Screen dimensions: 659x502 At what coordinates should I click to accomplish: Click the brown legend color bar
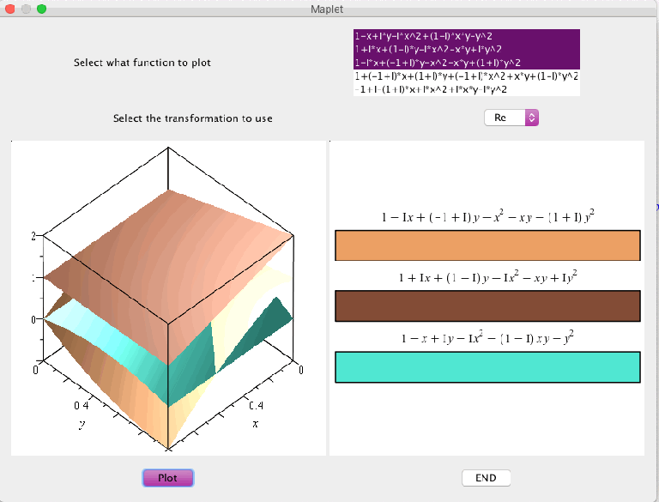(x=487, y=305)
